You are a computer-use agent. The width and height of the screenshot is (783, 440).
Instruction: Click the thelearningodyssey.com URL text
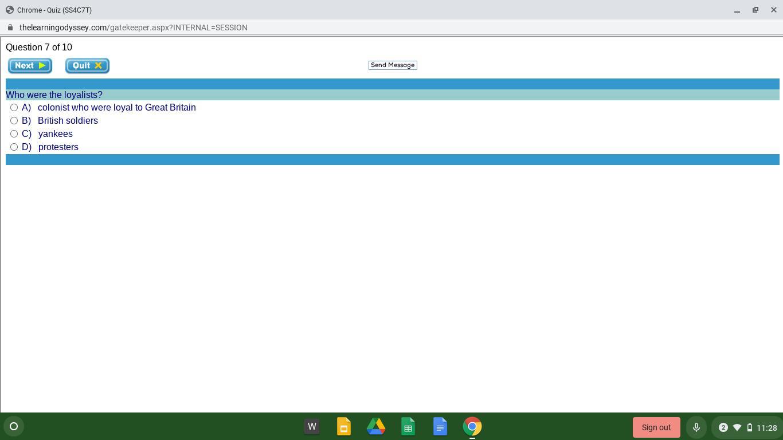(x=134, y=27)
